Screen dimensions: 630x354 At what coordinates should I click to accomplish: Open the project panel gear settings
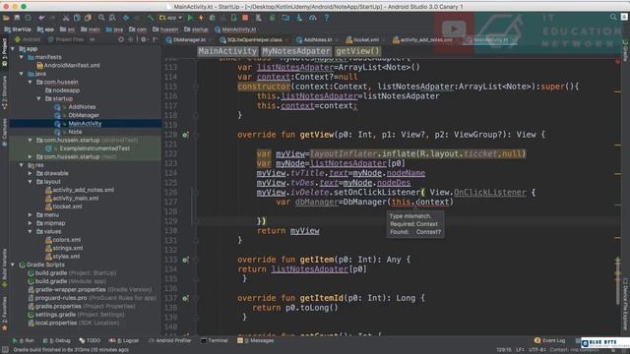[144, 39]
